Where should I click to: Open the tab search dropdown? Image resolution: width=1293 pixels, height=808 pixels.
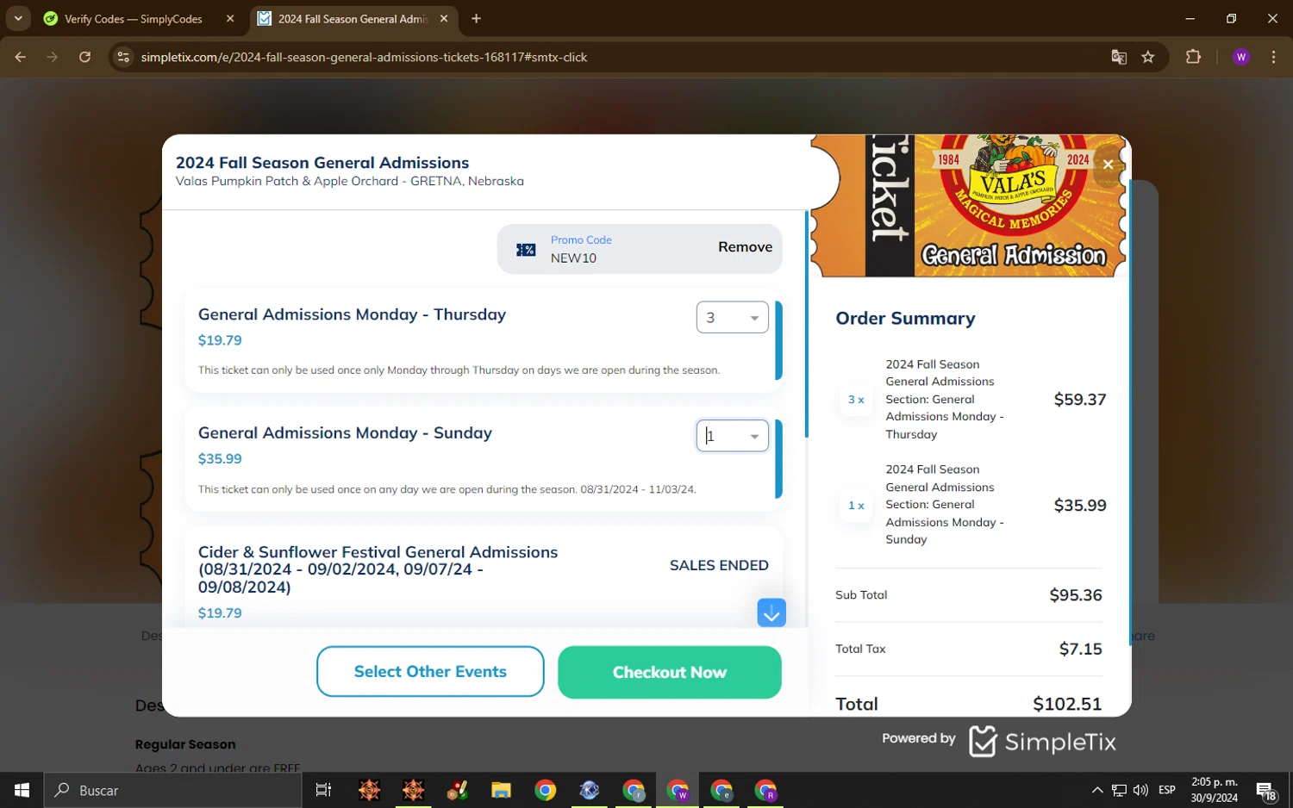18,18
